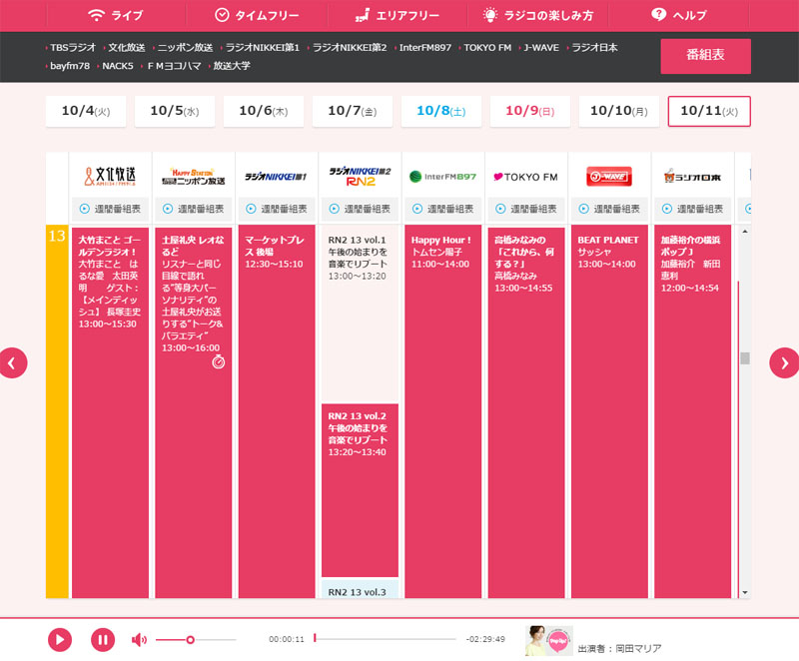This screenshot has height=661, width=799.
Task: Select date 10/4(火)
Action: (86, 111)
